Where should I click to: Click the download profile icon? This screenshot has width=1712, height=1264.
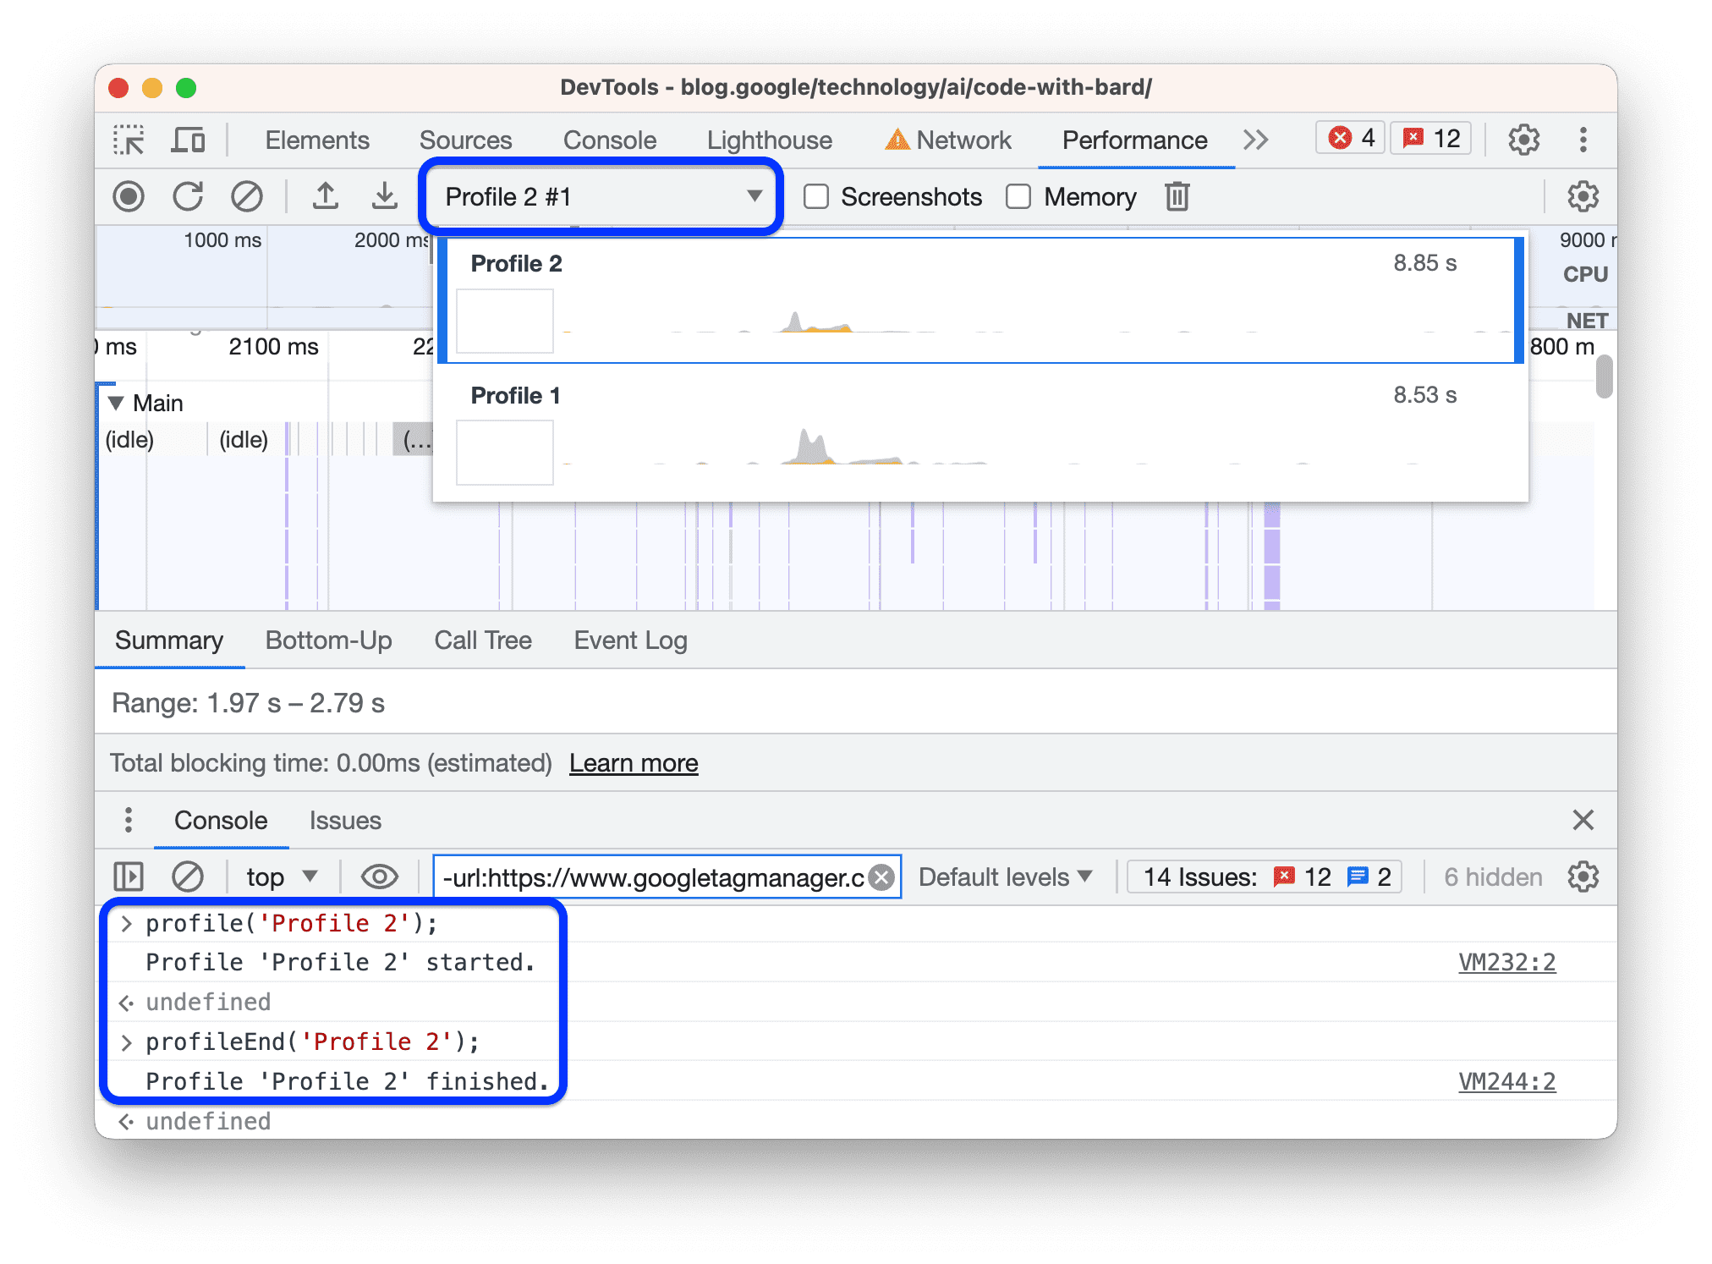383,197
